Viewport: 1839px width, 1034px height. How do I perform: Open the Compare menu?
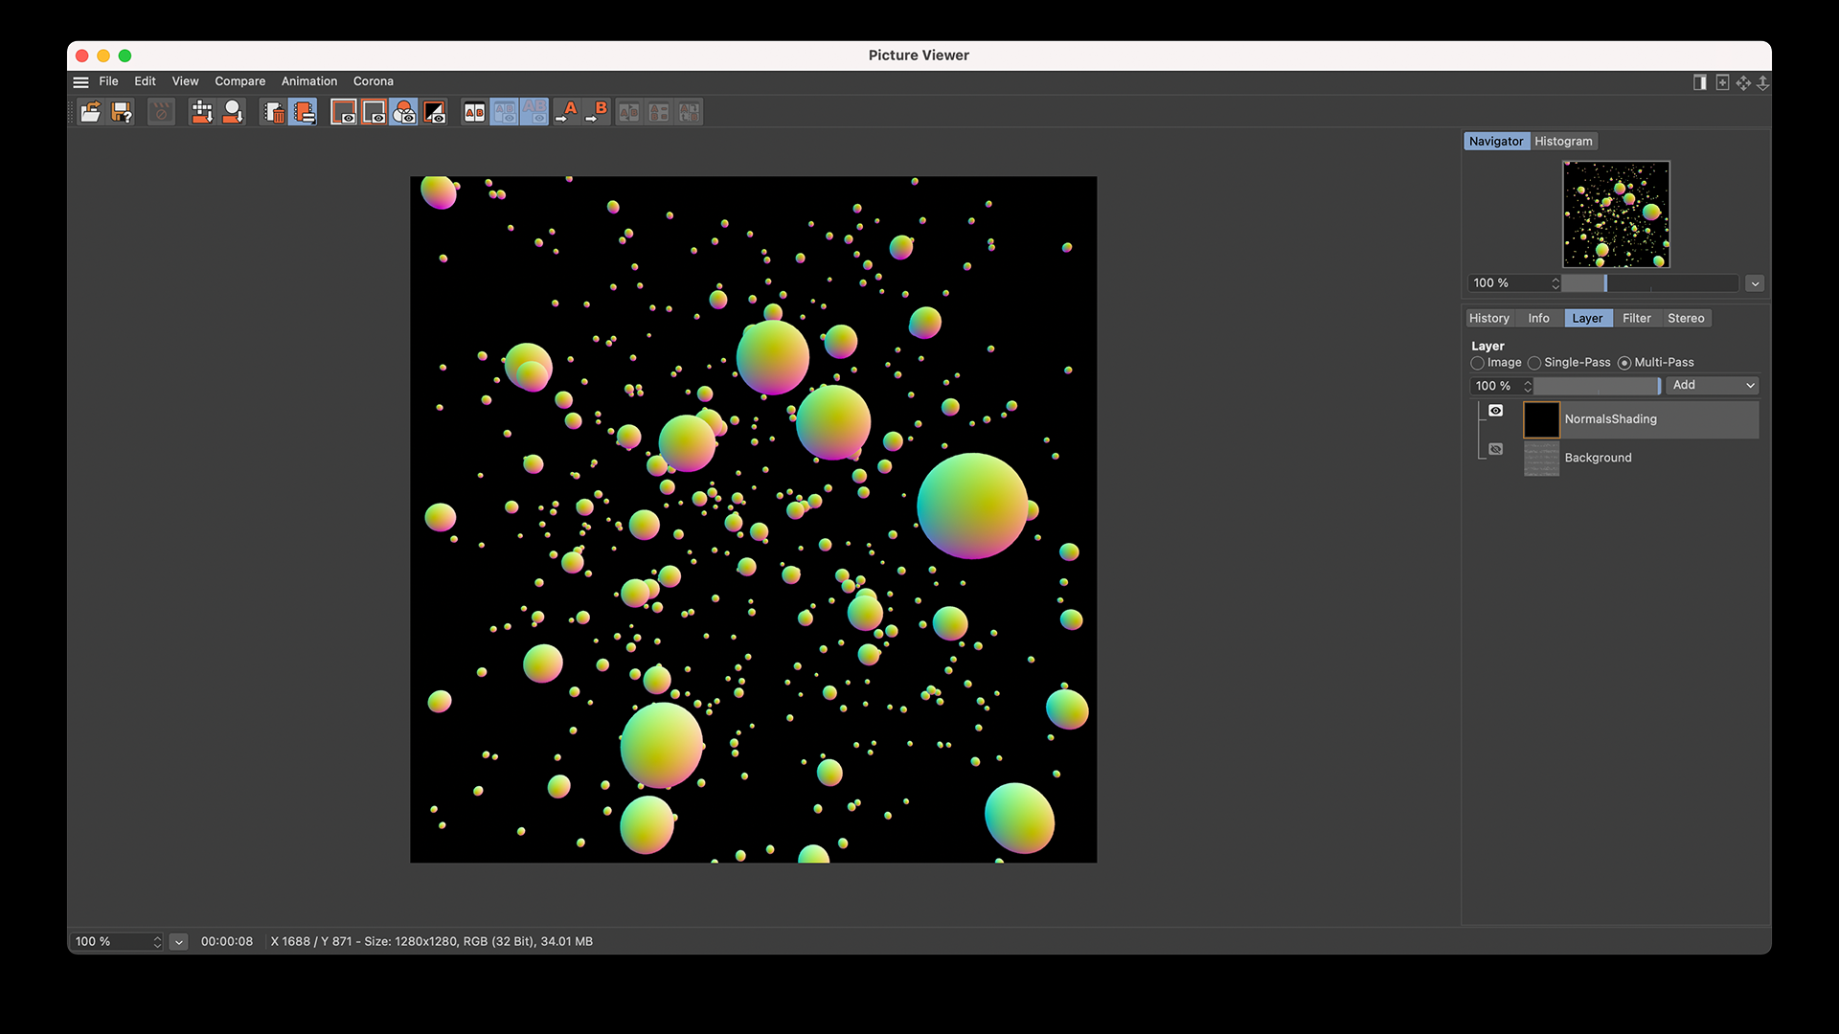[239, 81]
